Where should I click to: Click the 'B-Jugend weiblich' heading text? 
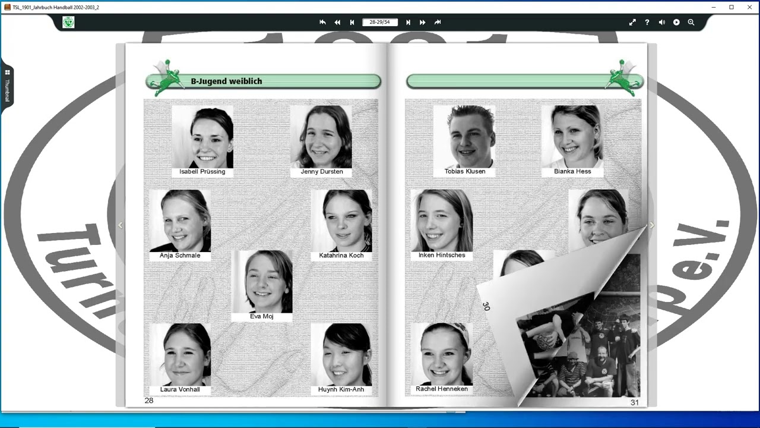[226, 81]
